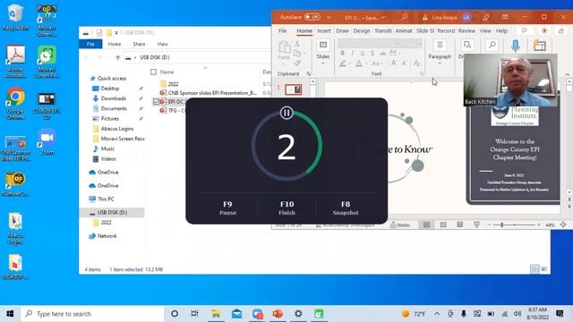Screen dimensions: 573x322
Task: Click Increase Font Size icon
Action: coord(394,64)
